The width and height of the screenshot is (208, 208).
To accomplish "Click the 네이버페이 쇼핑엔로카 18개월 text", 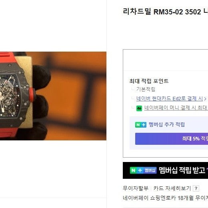I will point(158,198).
